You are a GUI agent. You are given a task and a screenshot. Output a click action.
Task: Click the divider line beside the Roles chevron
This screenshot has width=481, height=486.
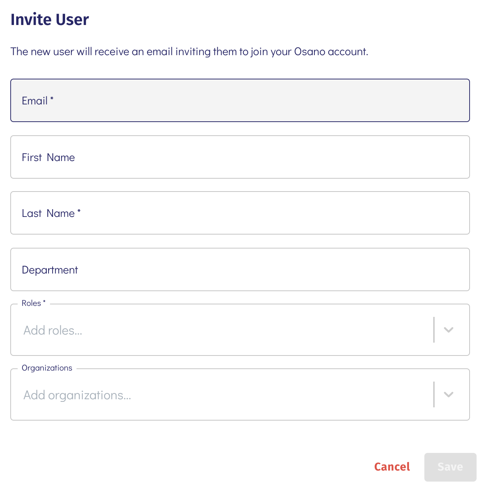coord(434,330)
